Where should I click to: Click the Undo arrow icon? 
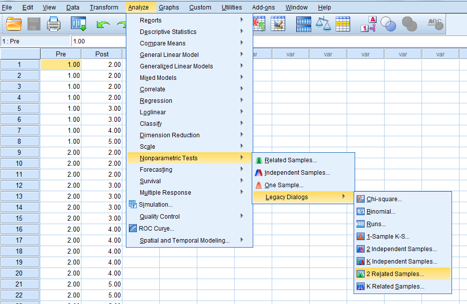point(103,23)
